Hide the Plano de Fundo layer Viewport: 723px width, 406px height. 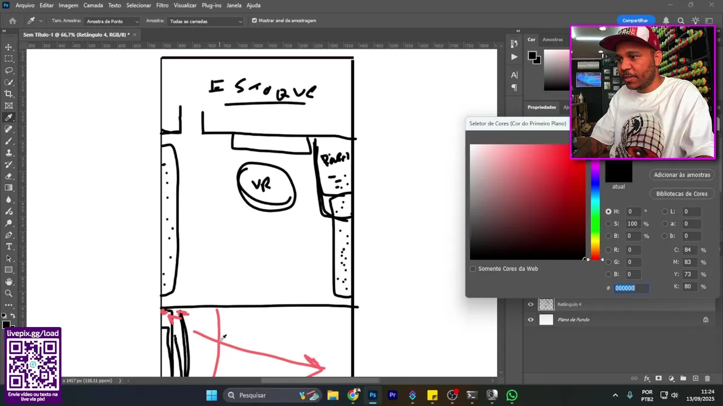(x=530, y=320)
